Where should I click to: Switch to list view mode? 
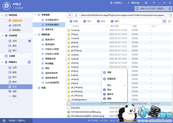tap(164, 21)
